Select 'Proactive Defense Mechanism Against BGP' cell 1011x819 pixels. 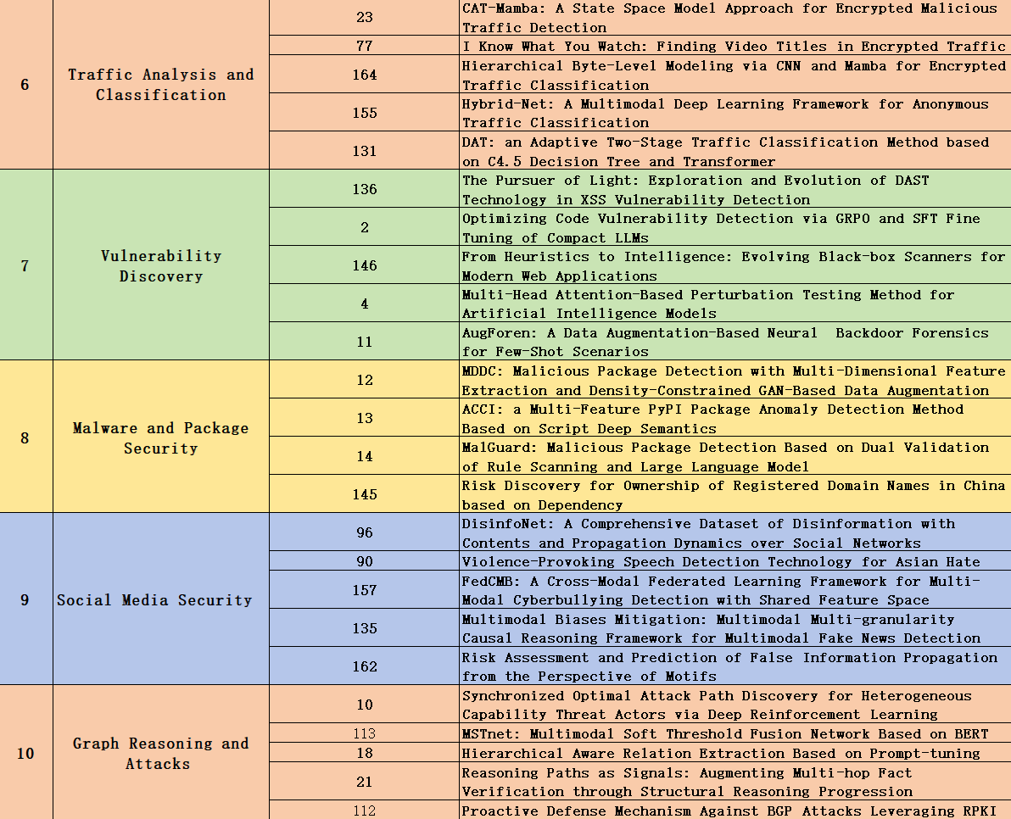[x=729, y=811]
